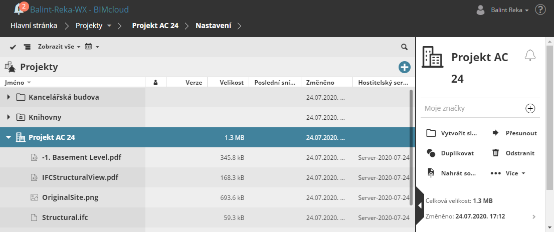Click the search magnifier icon
The width and height of the screenshot is (554, 232).
tap(404, 47)
